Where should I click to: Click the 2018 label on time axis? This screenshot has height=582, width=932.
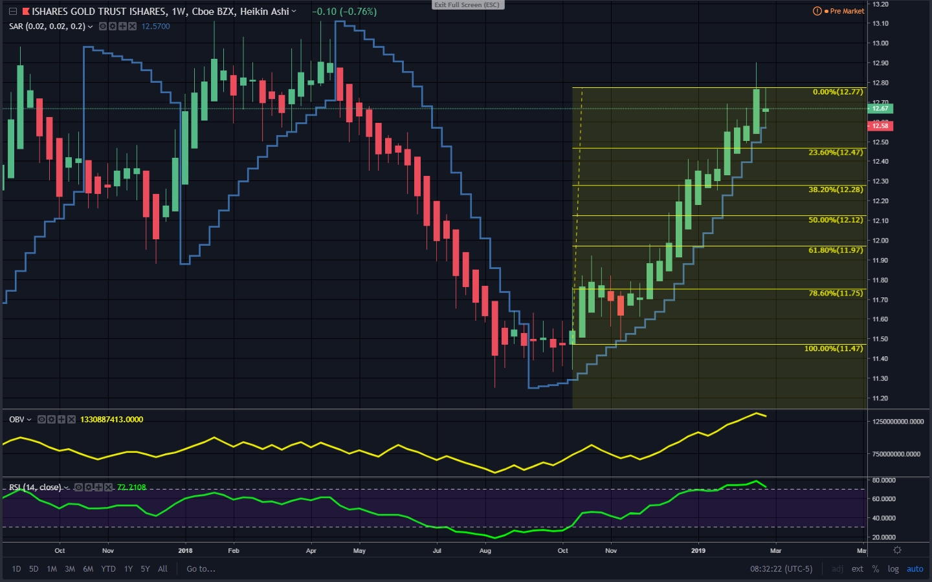pyautogui.click(x=185, y=551)
